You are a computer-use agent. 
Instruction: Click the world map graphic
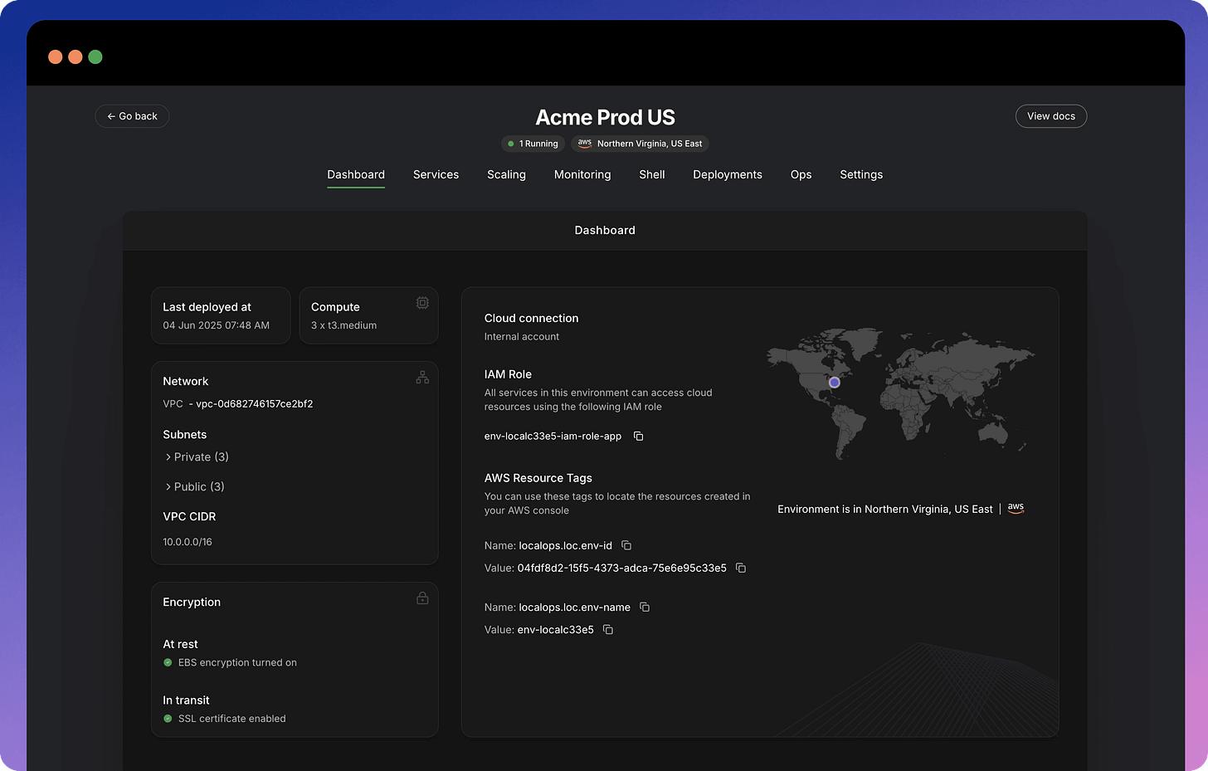tap(900, 393)
